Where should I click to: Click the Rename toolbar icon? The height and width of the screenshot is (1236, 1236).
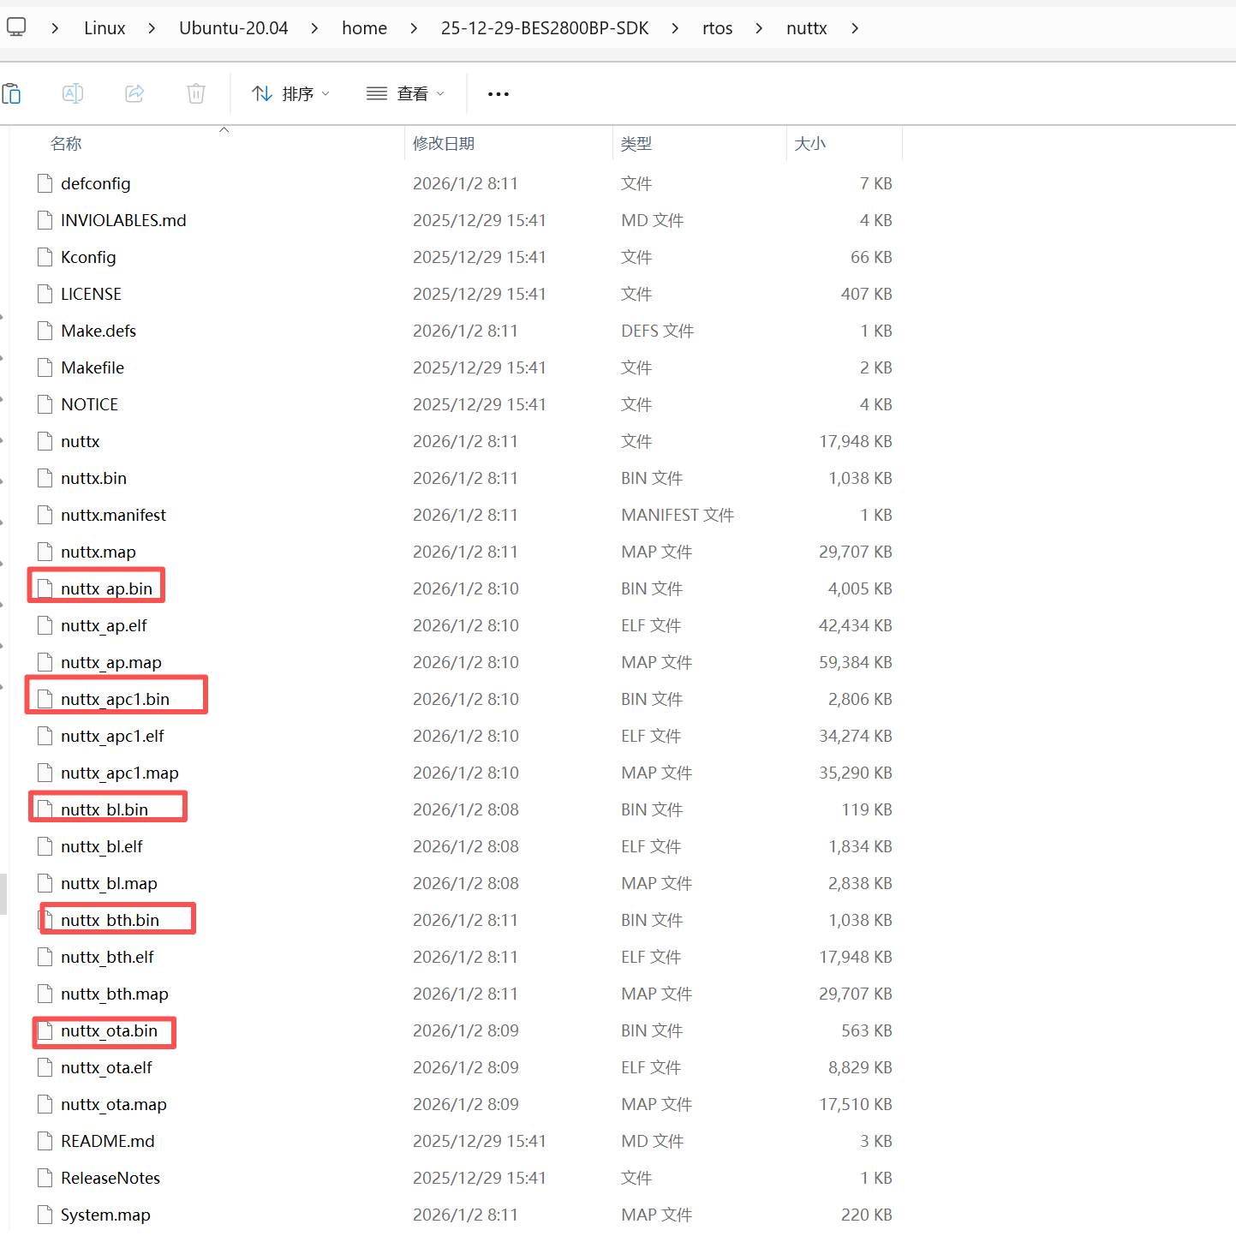73,93
